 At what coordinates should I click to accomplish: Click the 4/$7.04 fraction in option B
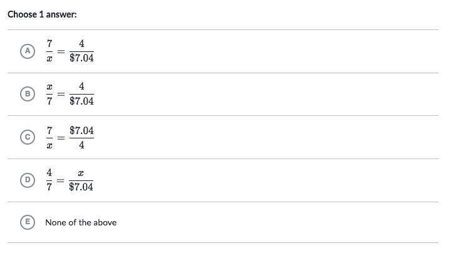tap(81, 94)
